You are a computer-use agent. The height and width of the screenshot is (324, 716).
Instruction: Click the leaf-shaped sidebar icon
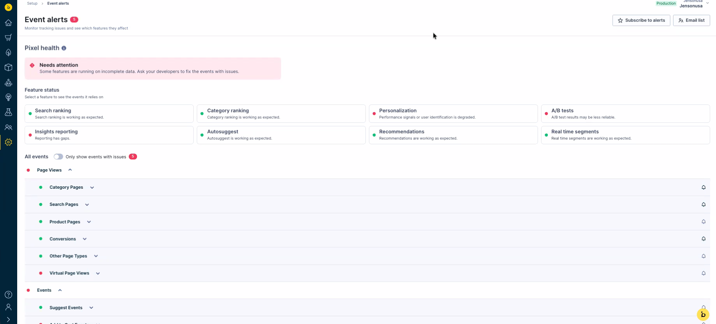pos(8,52)
